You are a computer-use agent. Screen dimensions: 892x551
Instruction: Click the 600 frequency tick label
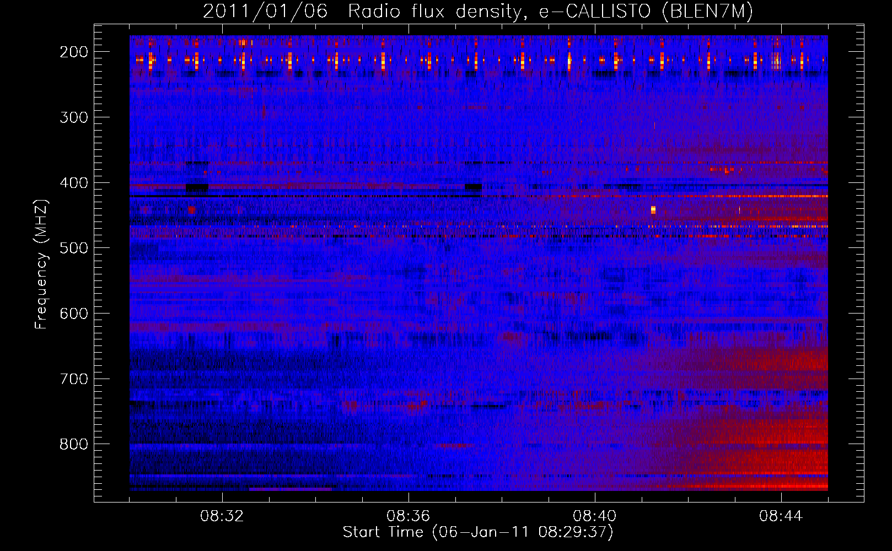(x=73, y=314)
